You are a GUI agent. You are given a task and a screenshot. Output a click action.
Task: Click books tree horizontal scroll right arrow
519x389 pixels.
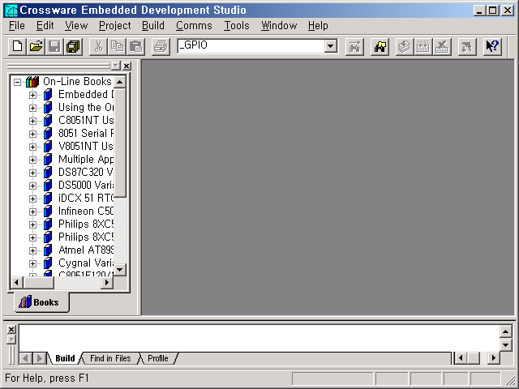[x=106, y=283]
